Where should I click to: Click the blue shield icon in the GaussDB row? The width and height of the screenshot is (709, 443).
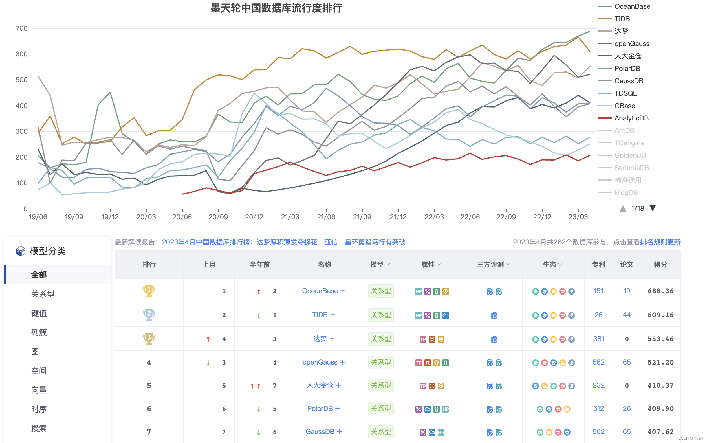[567, 433]
